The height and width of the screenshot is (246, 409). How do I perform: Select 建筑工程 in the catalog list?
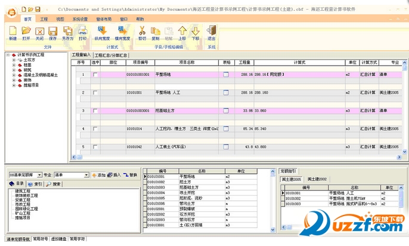pyautogui.click(x=23, y=191)
